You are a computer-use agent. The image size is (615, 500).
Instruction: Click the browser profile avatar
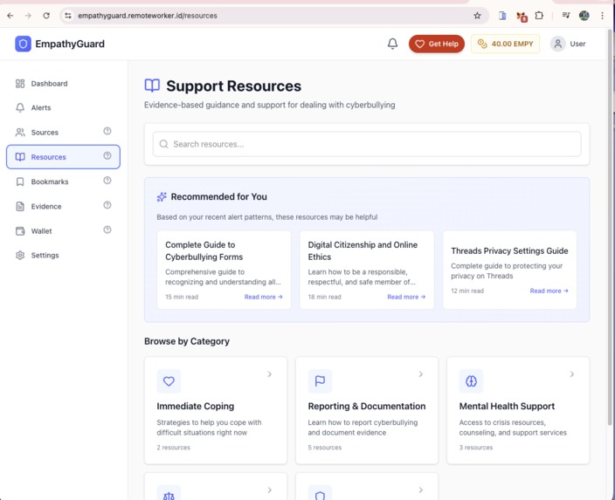[x=584, y=16]
